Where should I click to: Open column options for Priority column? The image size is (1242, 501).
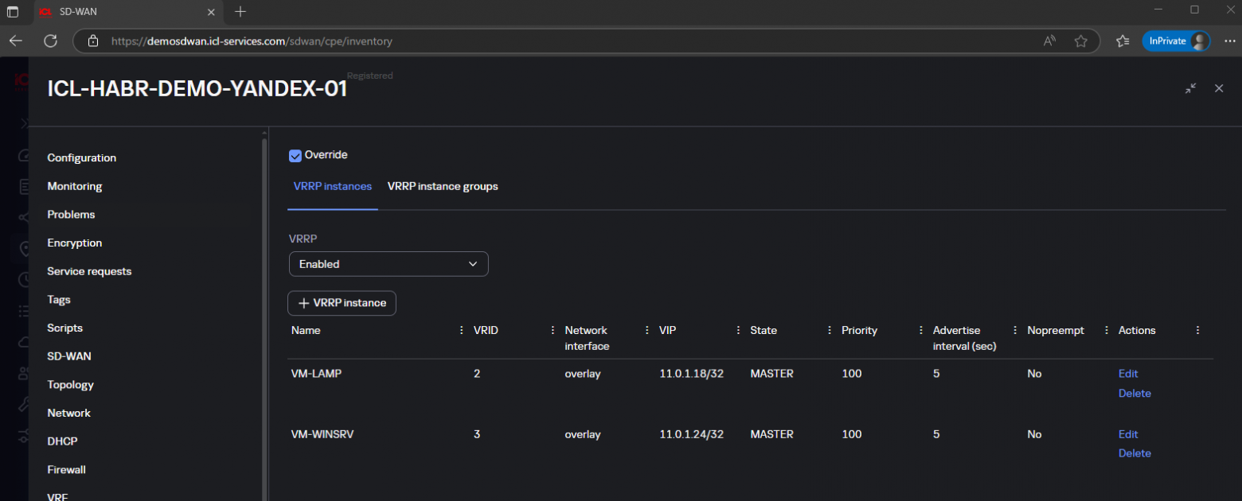point(921,330)
